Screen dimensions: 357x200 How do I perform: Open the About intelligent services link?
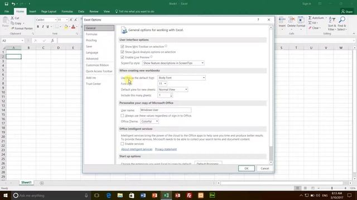[137, 149]
